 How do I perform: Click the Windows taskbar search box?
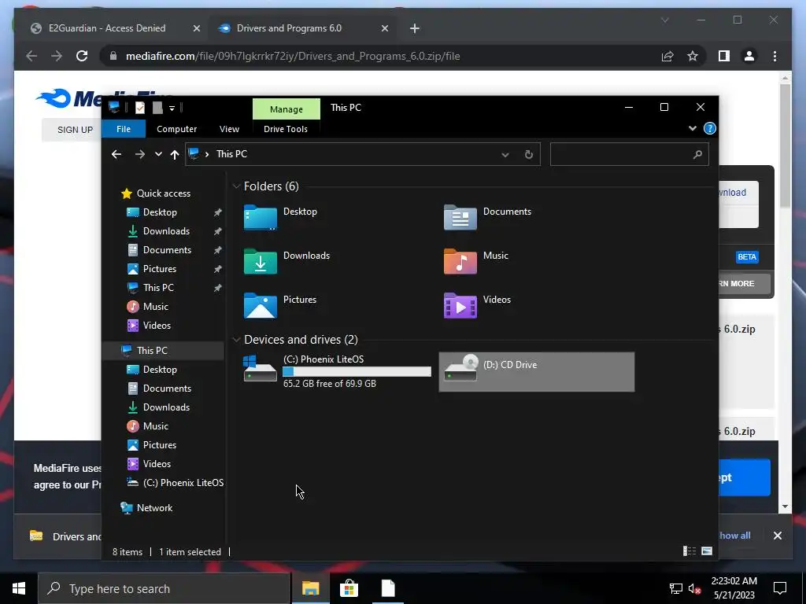165,588
